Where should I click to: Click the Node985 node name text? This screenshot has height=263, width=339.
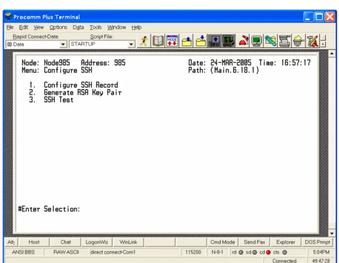[57, 63]
